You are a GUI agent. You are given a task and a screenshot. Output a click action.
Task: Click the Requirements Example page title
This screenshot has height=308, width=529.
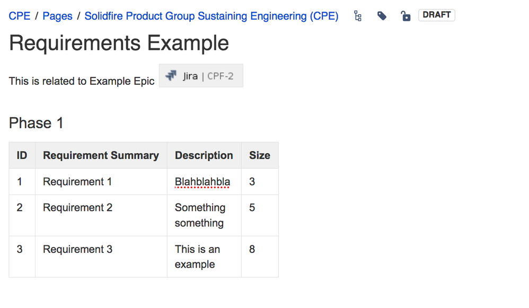click(119, 43)
